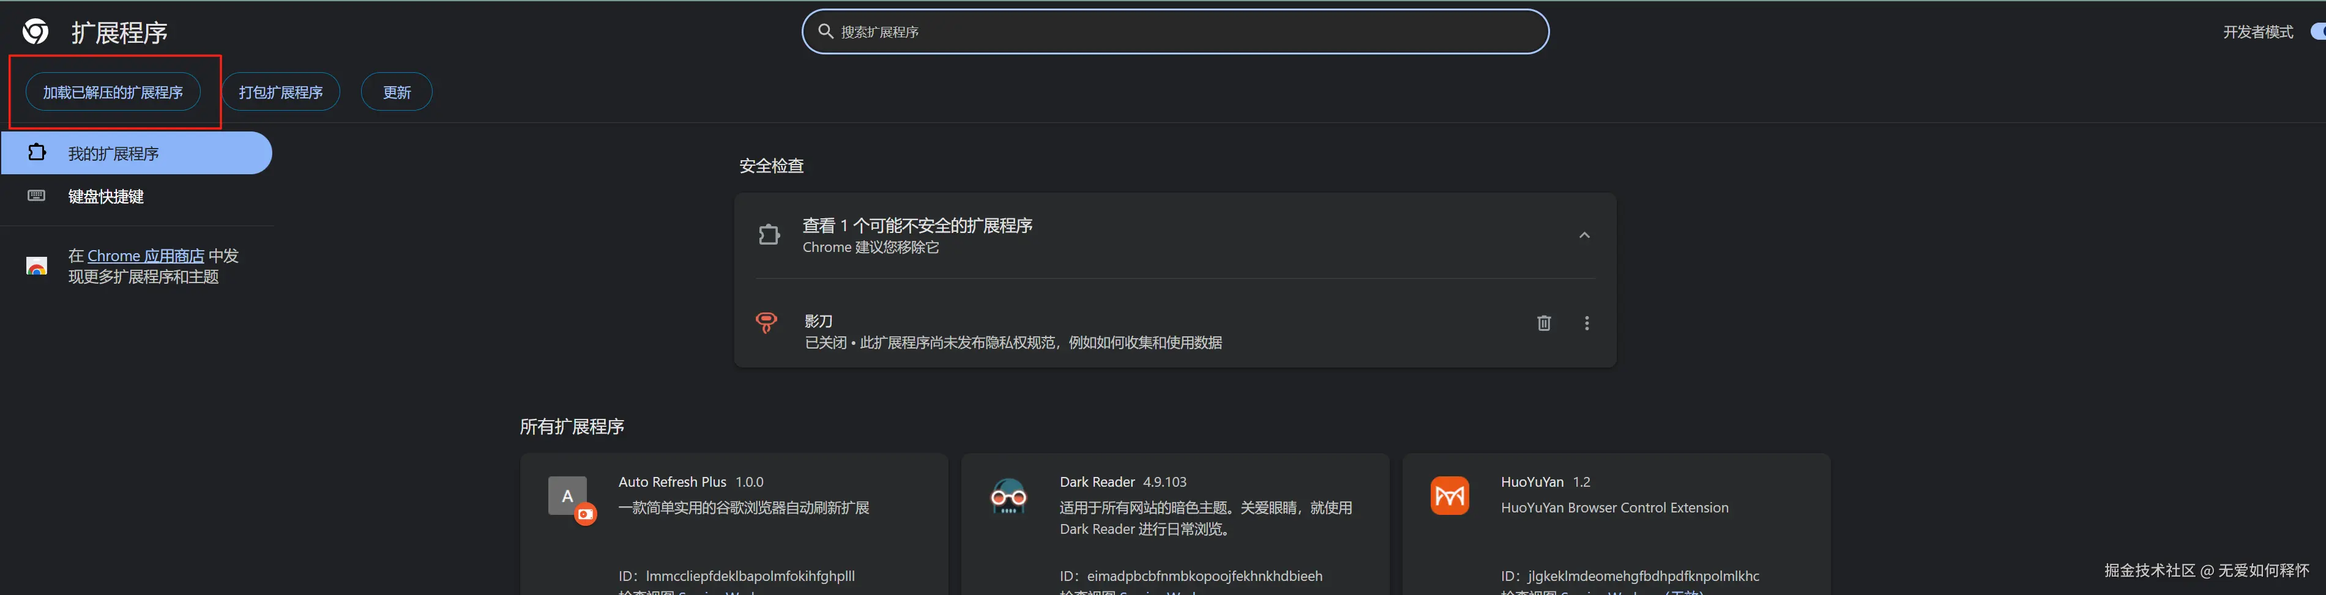Click the 已关闭 privacy warning text

(1013, 342)
